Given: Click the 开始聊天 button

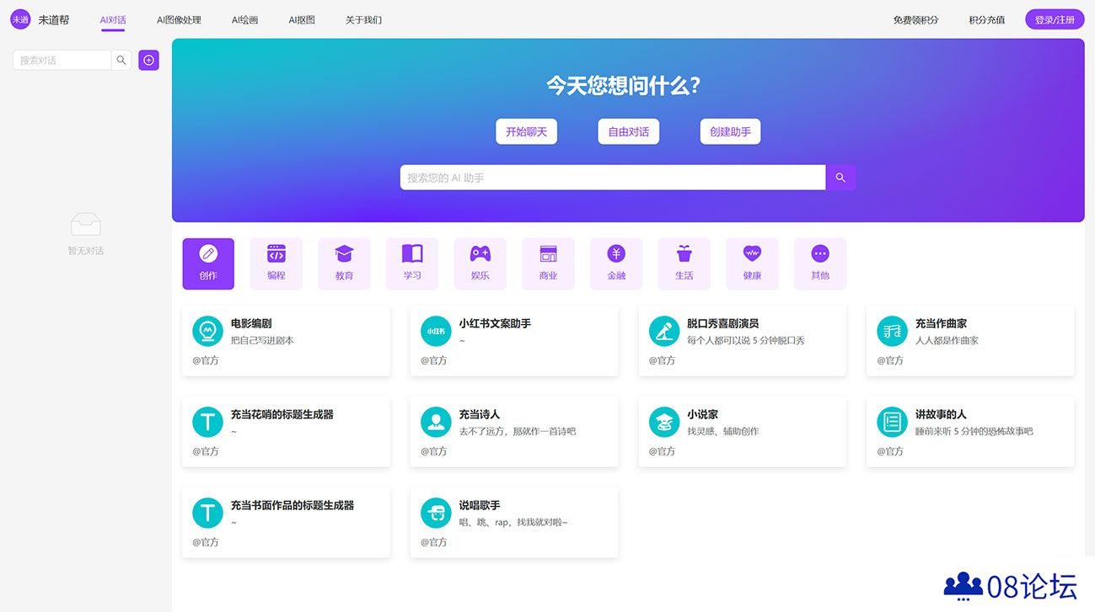Looking at the screenshot, I should coord(526,131).
